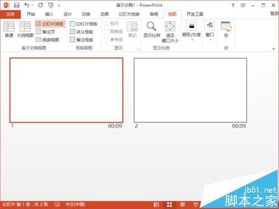
Task: Click the spell check status bar icon
Action: pos(57,205)
